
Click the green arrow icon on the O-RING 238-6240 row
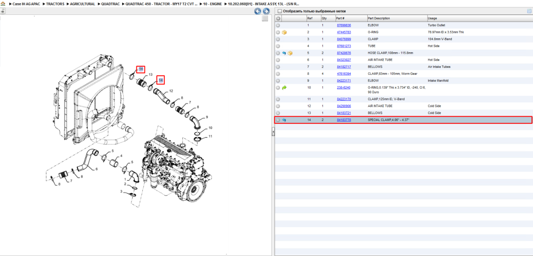[285, 87]
